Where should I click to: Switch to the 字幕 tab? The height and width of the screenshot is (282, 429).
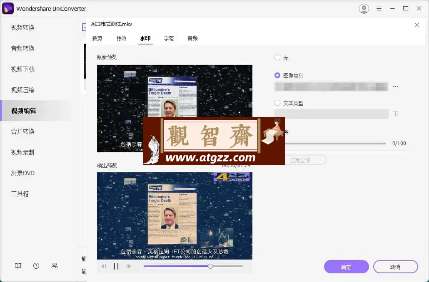click(169, 38)
